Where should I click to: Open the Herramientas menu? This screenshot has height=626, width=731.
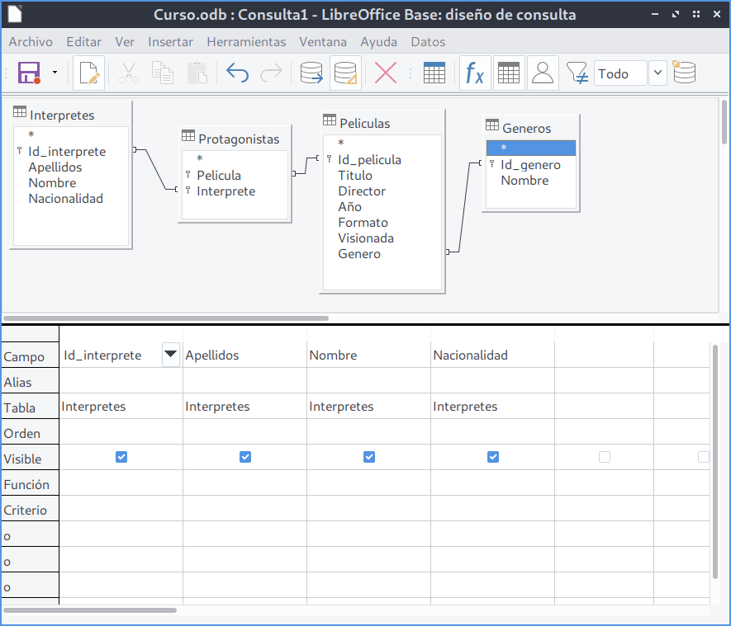pyautogui.click(x=246, y=42)
